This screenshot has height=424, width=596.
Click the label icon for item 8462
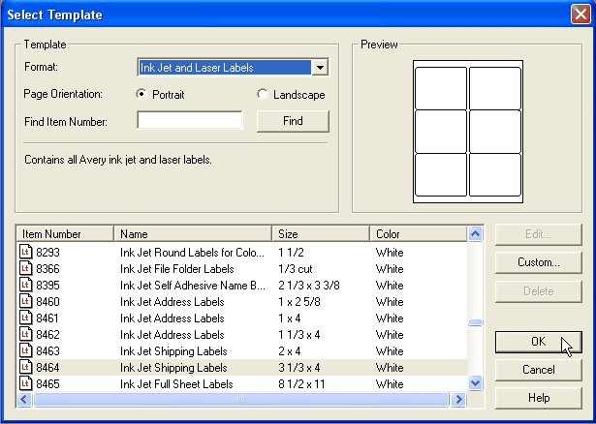click(26, 335)
